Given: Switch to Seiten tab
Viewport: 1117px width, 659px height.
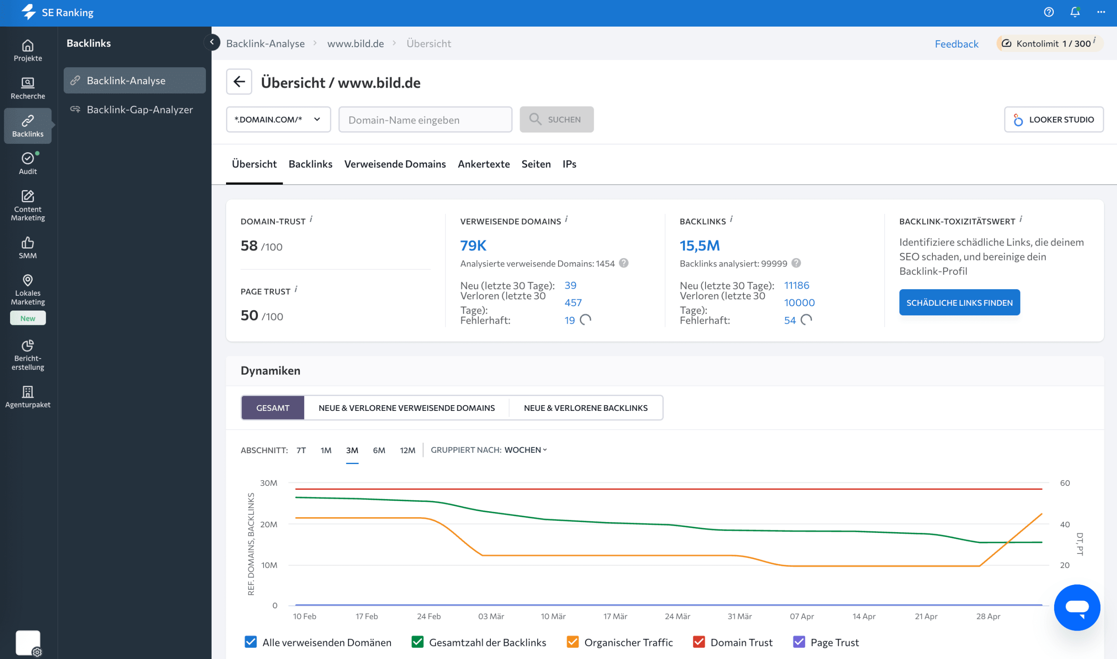Looking at the screenshot, I should click(x=536, y=164).
